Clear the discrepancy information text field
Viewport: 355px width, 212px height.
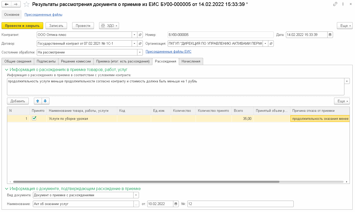[347, 81]
